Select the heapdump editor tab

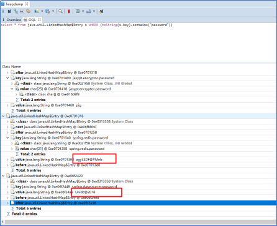click(x=14, y=4)
